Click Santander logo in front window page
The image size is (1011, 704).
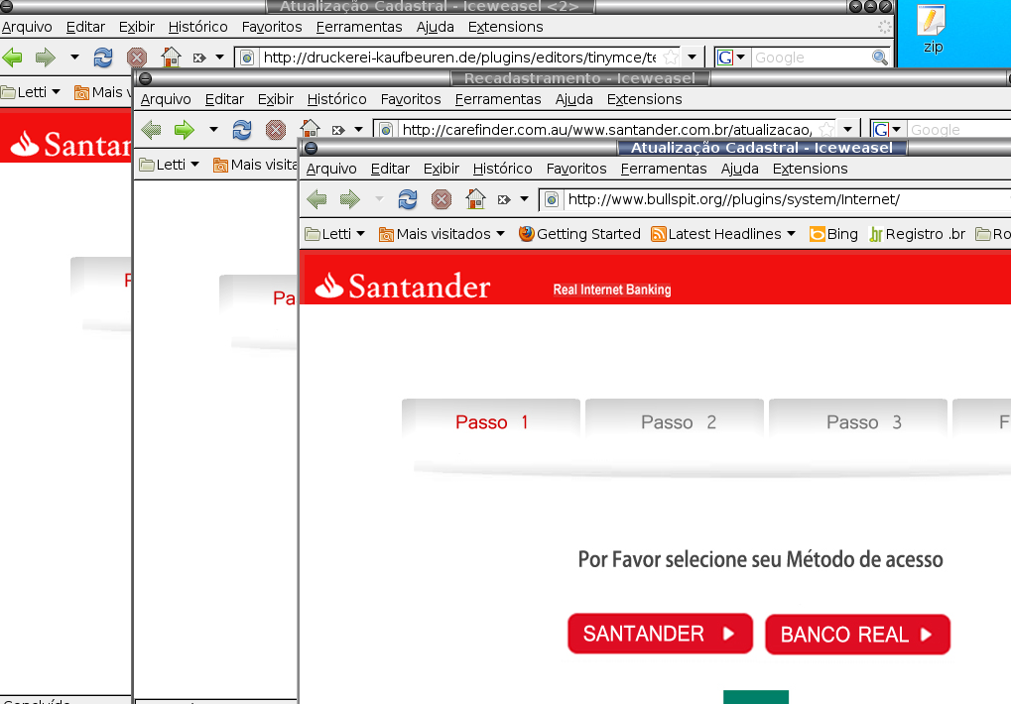point(403,286)
